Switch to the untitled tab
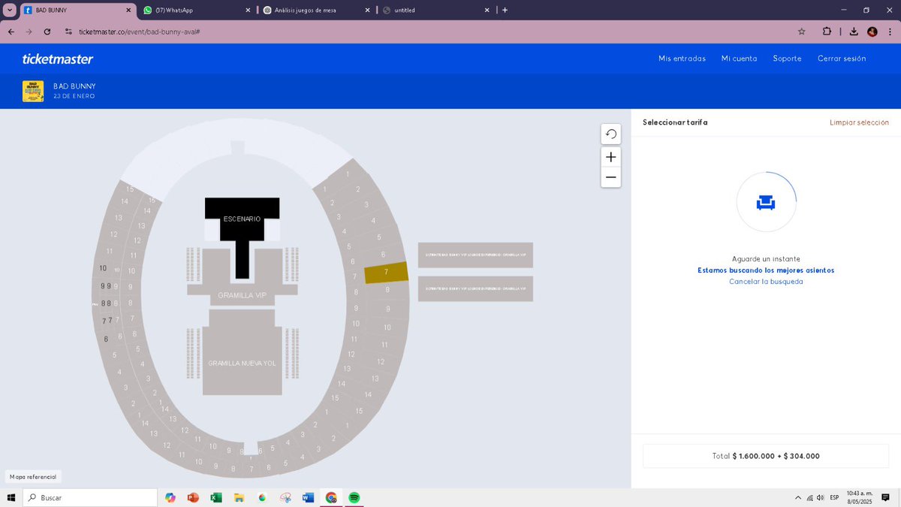 435,10
